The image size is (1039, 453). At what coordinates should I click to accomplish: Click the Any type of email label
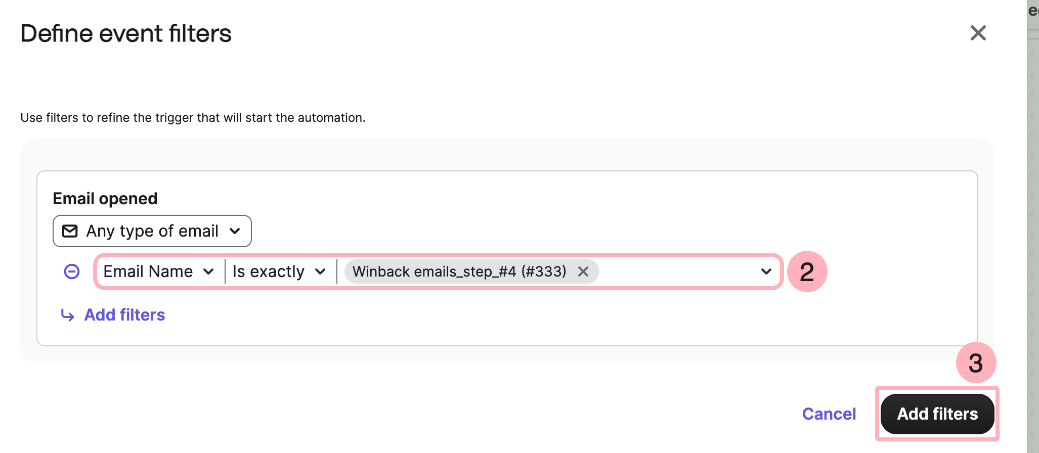(152, 231)
